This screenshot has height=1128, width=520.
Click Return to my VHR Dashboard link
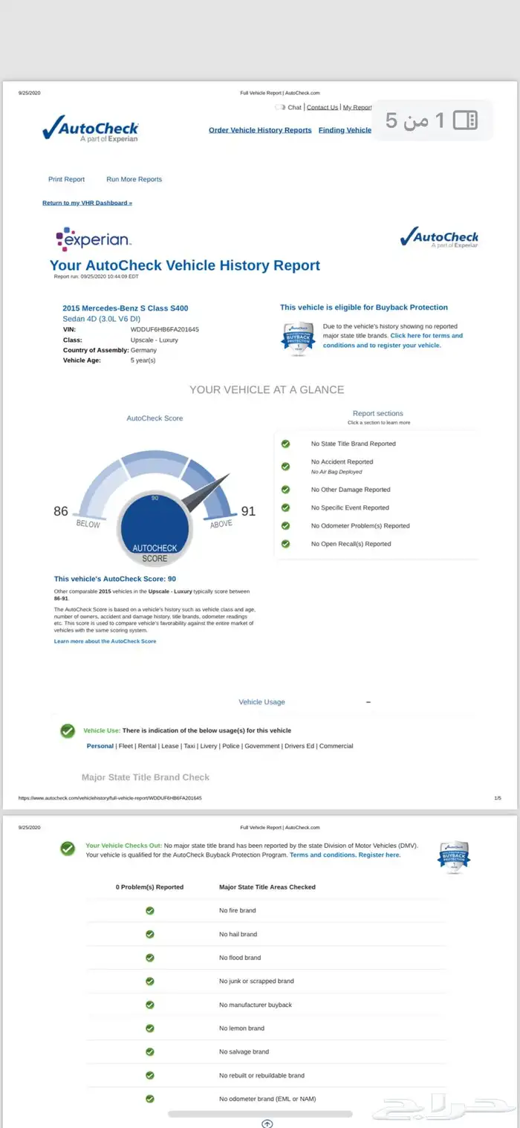click(87, 203)
